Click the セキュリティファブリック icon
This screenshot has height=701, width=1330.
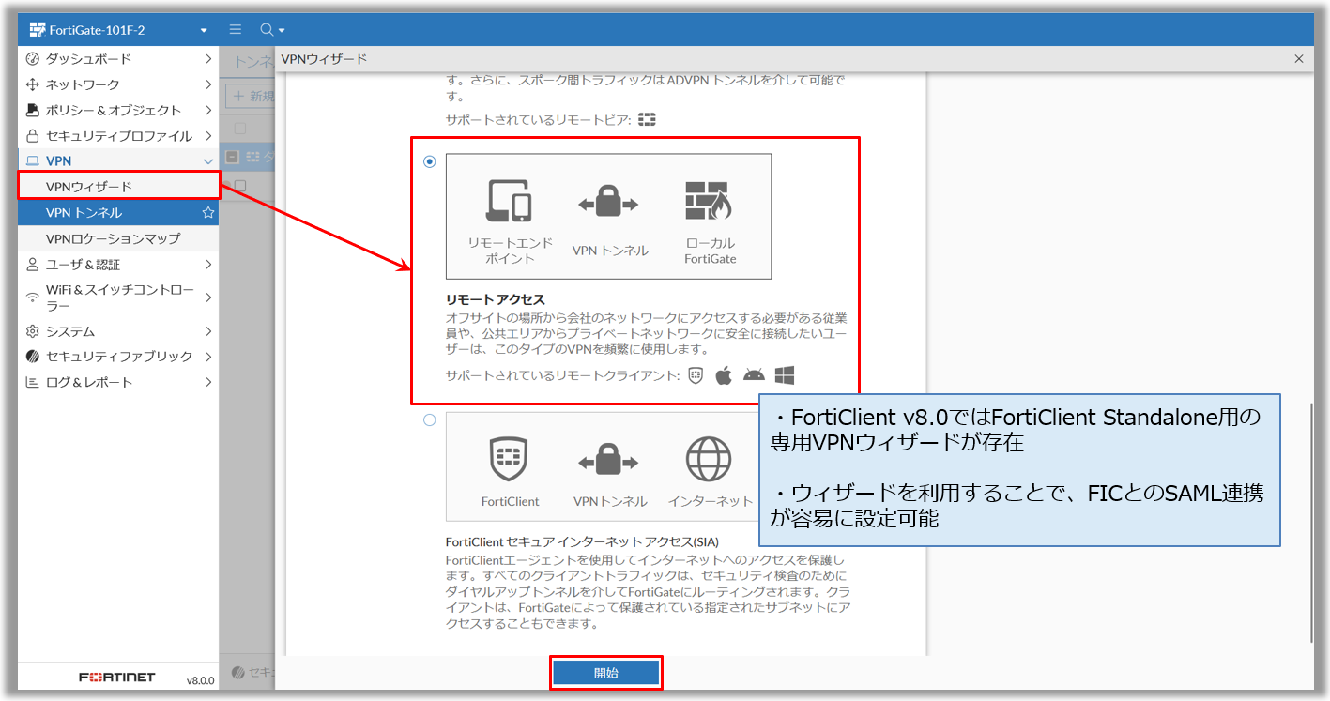(x=33, y=357)
